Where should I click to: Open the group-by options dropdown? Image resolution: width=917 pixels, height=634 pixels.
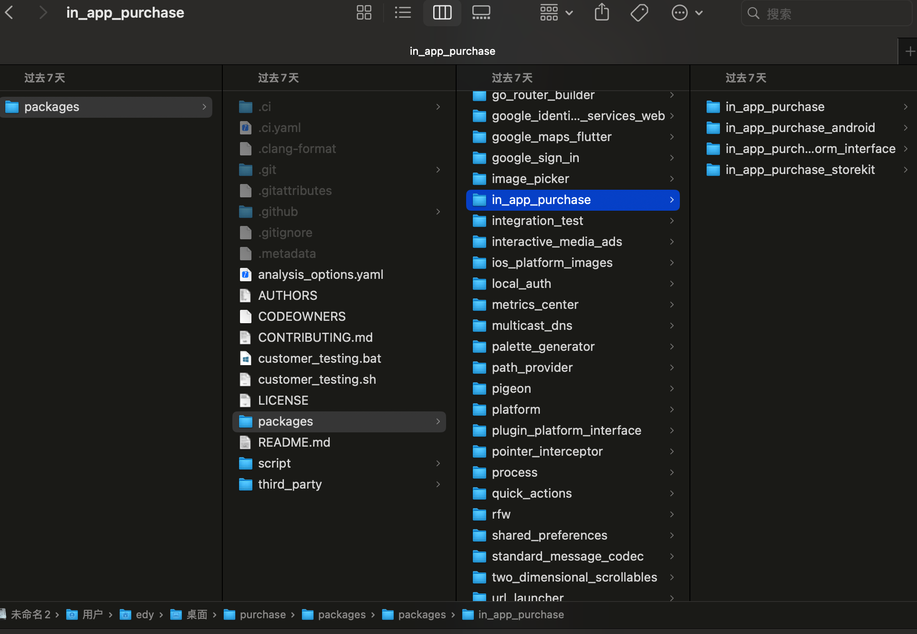tap(556, 13)
